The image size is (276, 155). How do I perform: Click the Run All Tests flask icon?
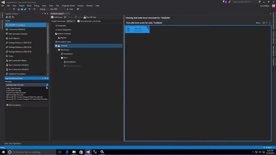click(85, 17)
